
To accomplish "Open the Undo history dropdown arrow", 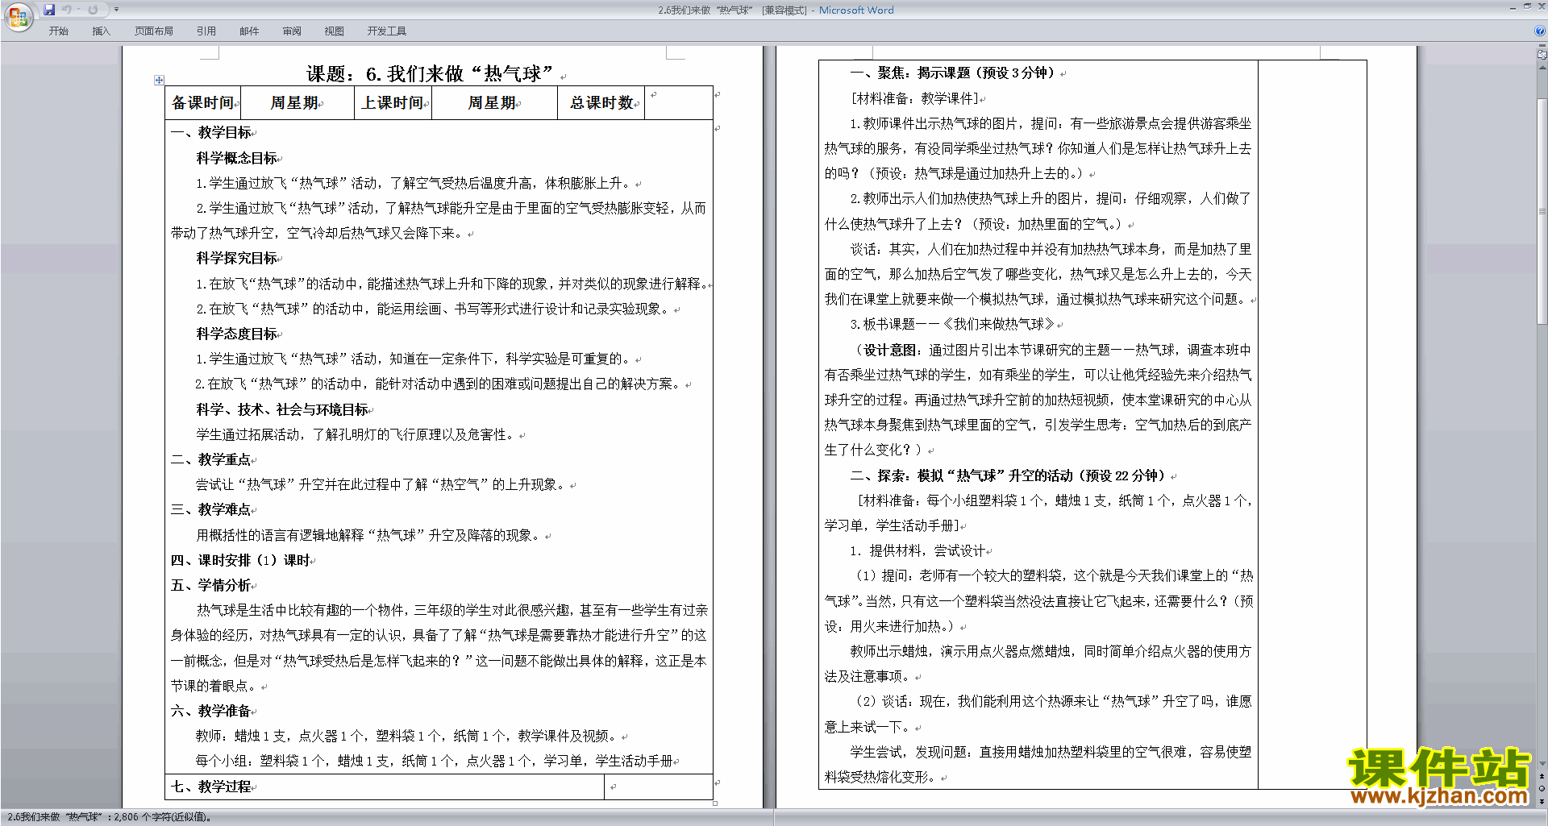I will [79, 10].
